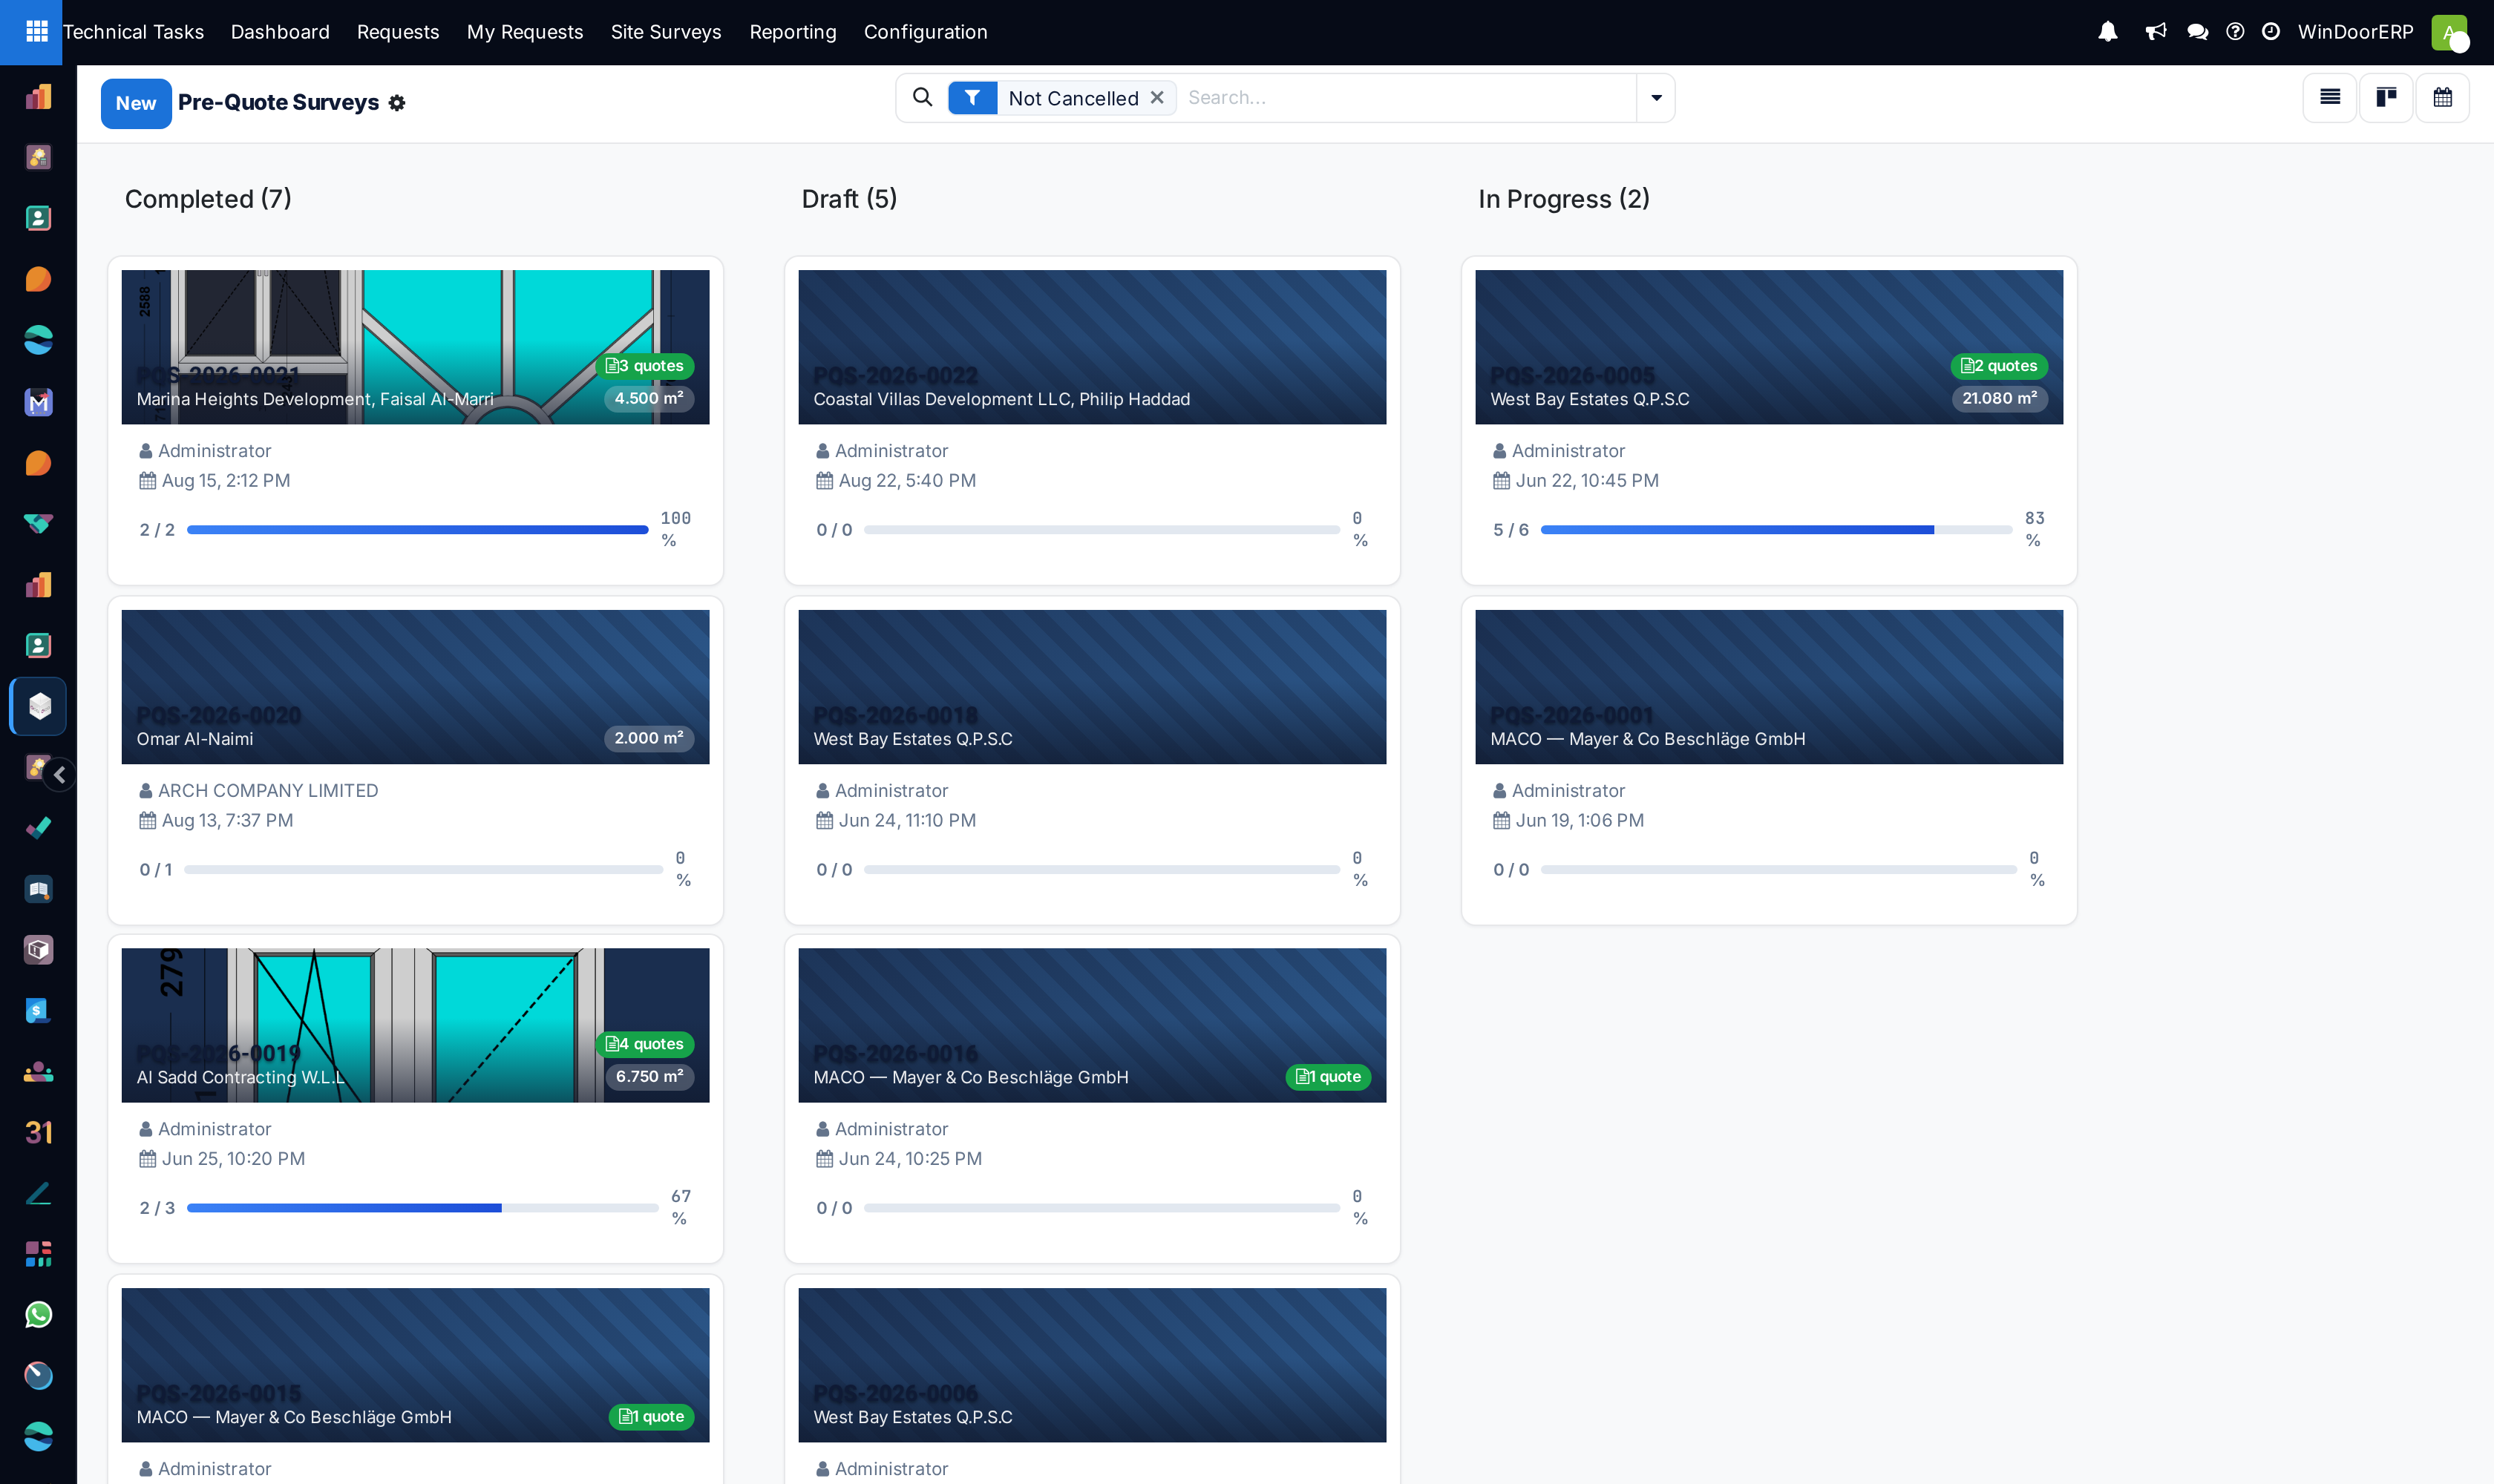Screen dimensions: 2494x1484
Task: Click the clock activities icon in the top bar
Action: click(x=2271, y=32)
